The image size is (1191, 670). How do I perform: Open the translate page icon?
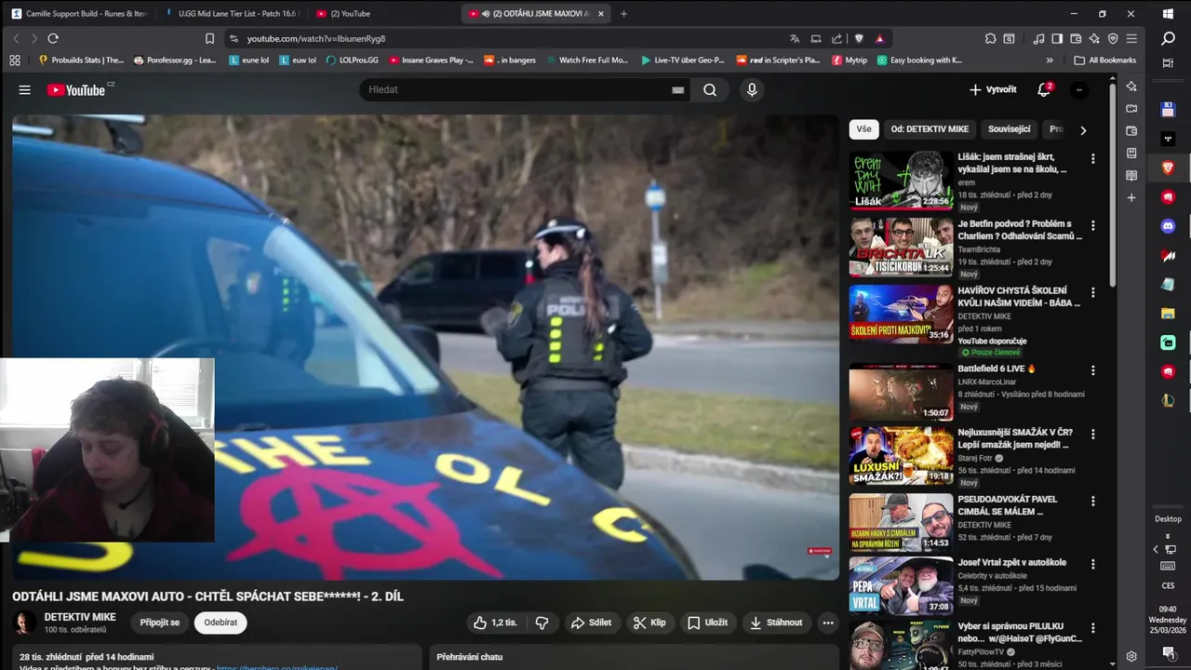[x=795, y=38]
